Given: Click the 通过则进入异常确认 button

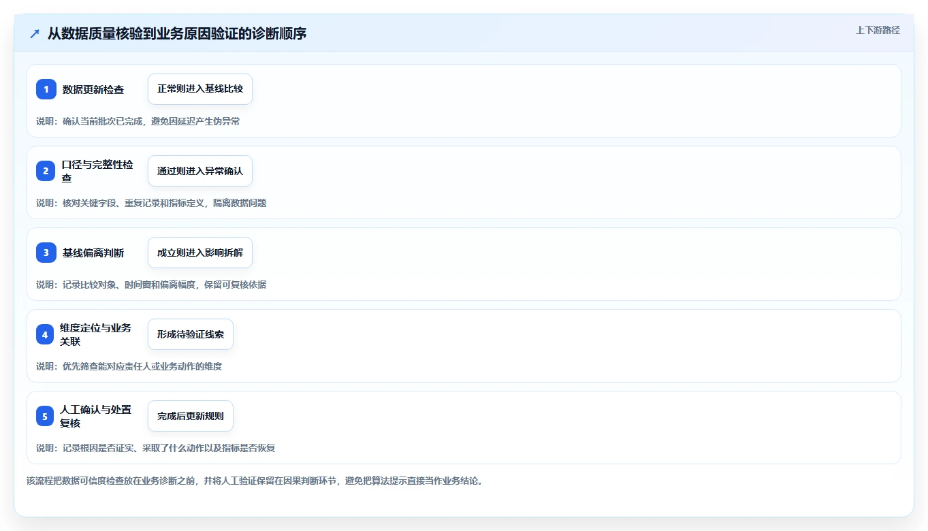Looking at the screenshot, I should point(200,171).
